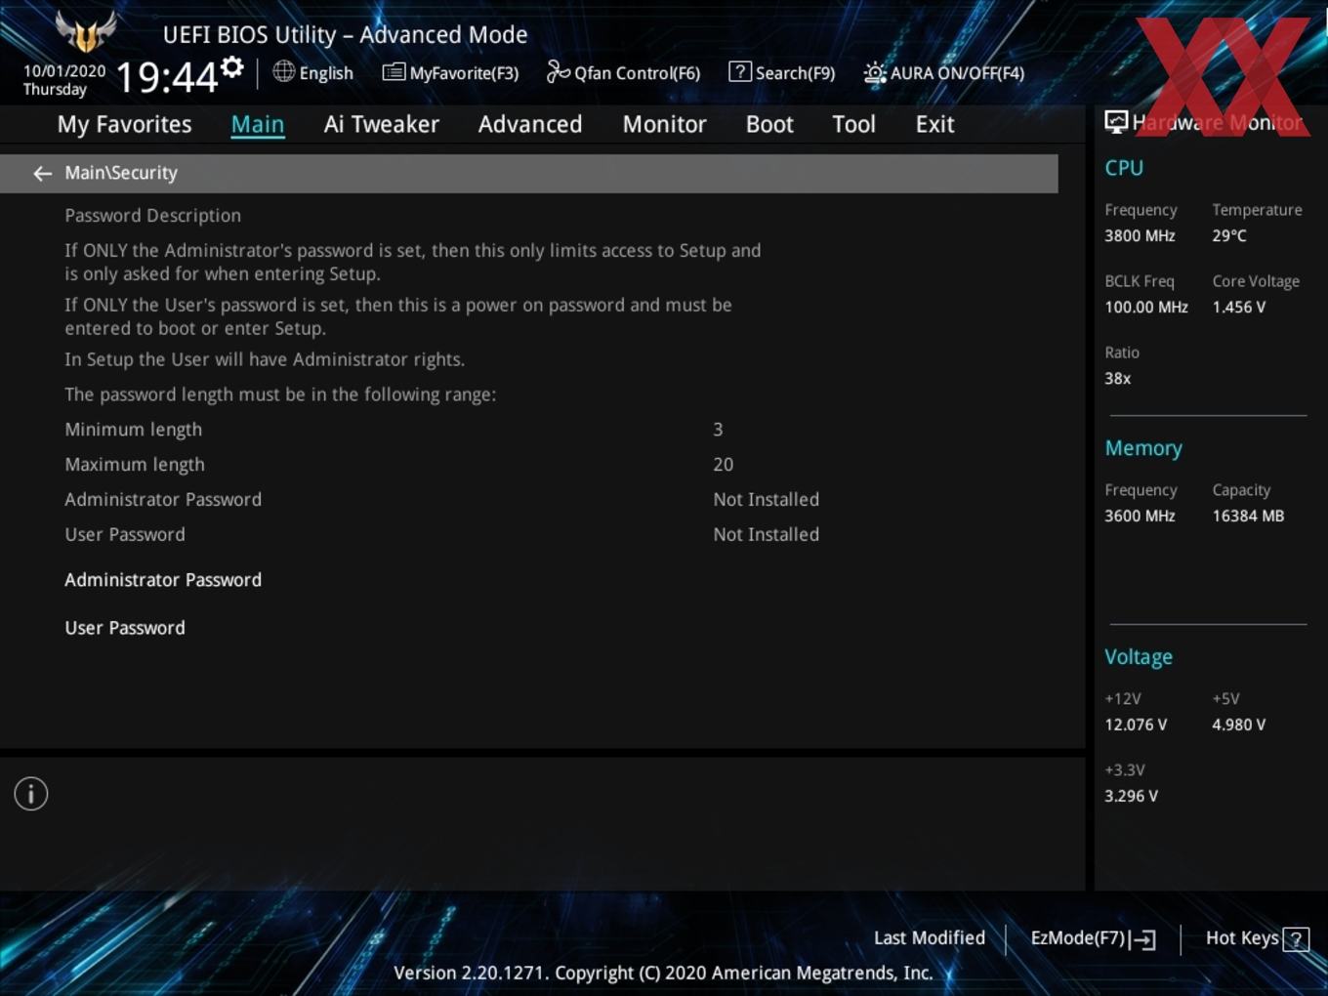Viewport: 1328px width, 996px height.
Task: Go to the Monitor tab
Action: click(x=664, y=124)
